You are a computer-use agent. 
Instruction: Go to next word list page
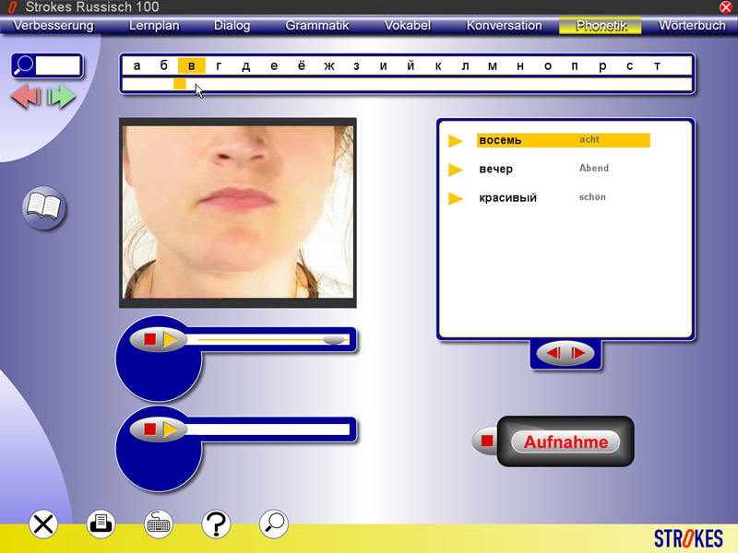(x=578, y=353)
